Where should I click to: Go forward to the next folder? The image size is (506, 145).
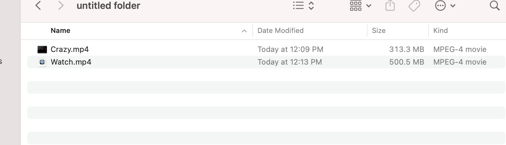pyautogui.click(x=61, y=5)
